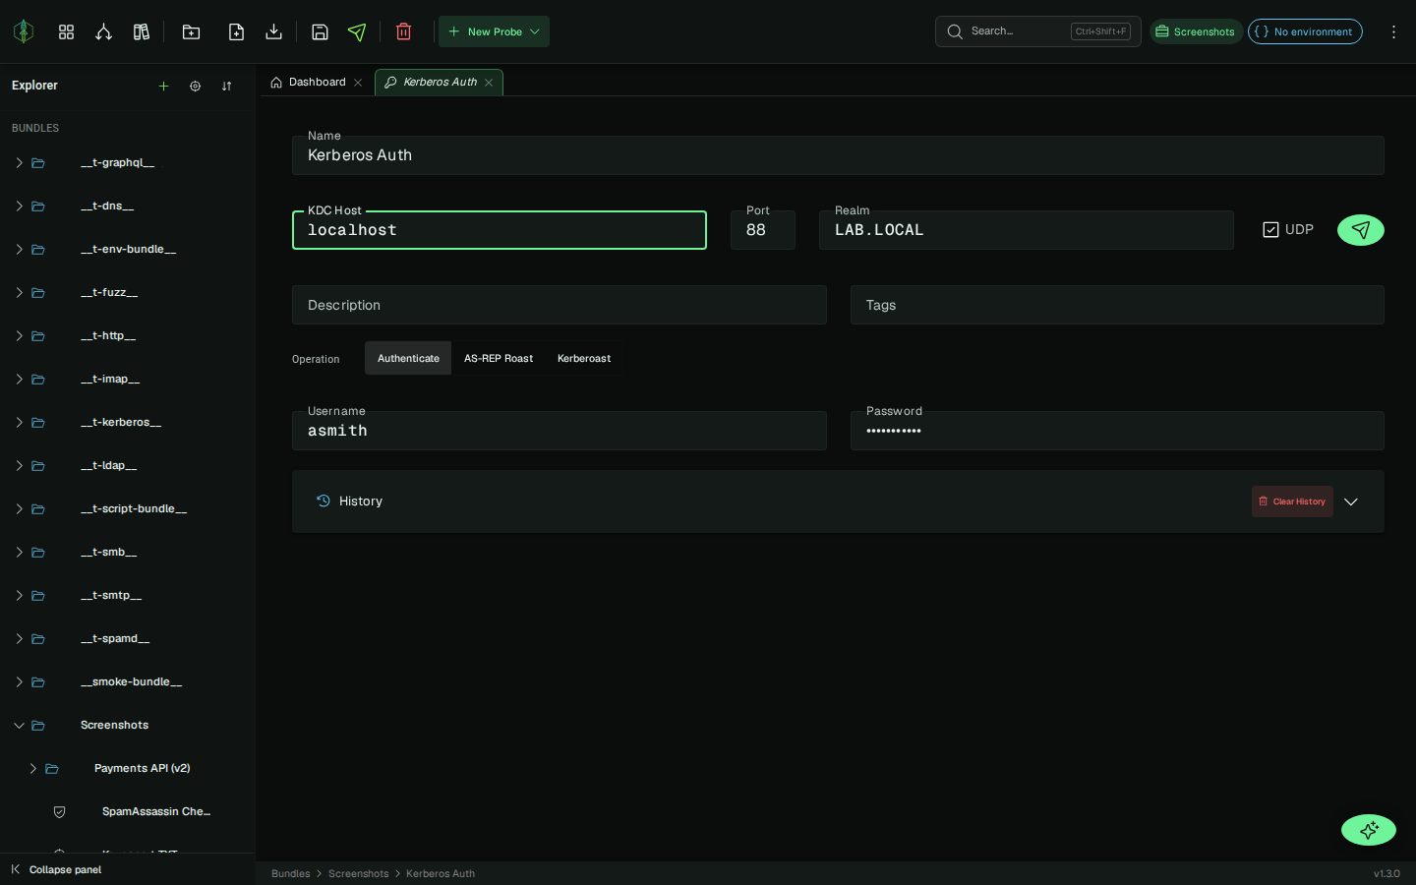Click the __t-kerberos__ folder icon
This screenshot has height=885, width=1416.
point(38,422)
